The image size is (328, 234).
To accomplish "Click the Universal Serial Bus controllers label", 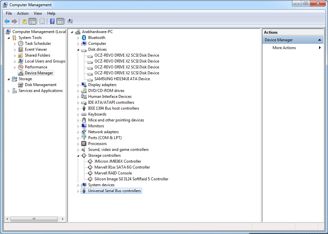I will click(x=114, y=191).
